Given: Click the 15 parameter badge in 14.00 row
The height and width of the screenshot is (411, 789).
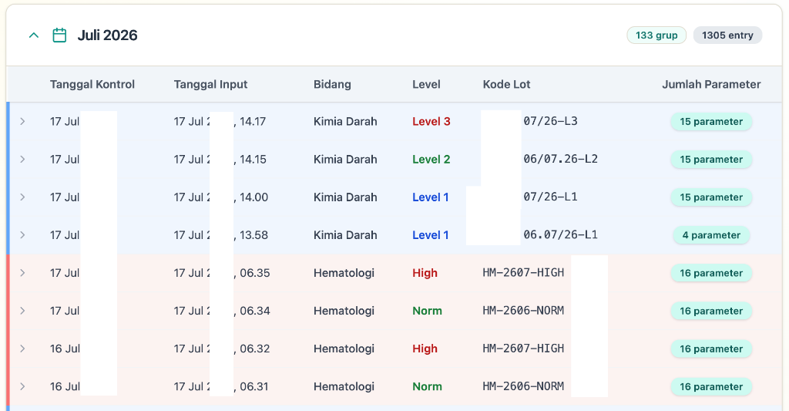Looking at the screenshot, I should 711,197.
